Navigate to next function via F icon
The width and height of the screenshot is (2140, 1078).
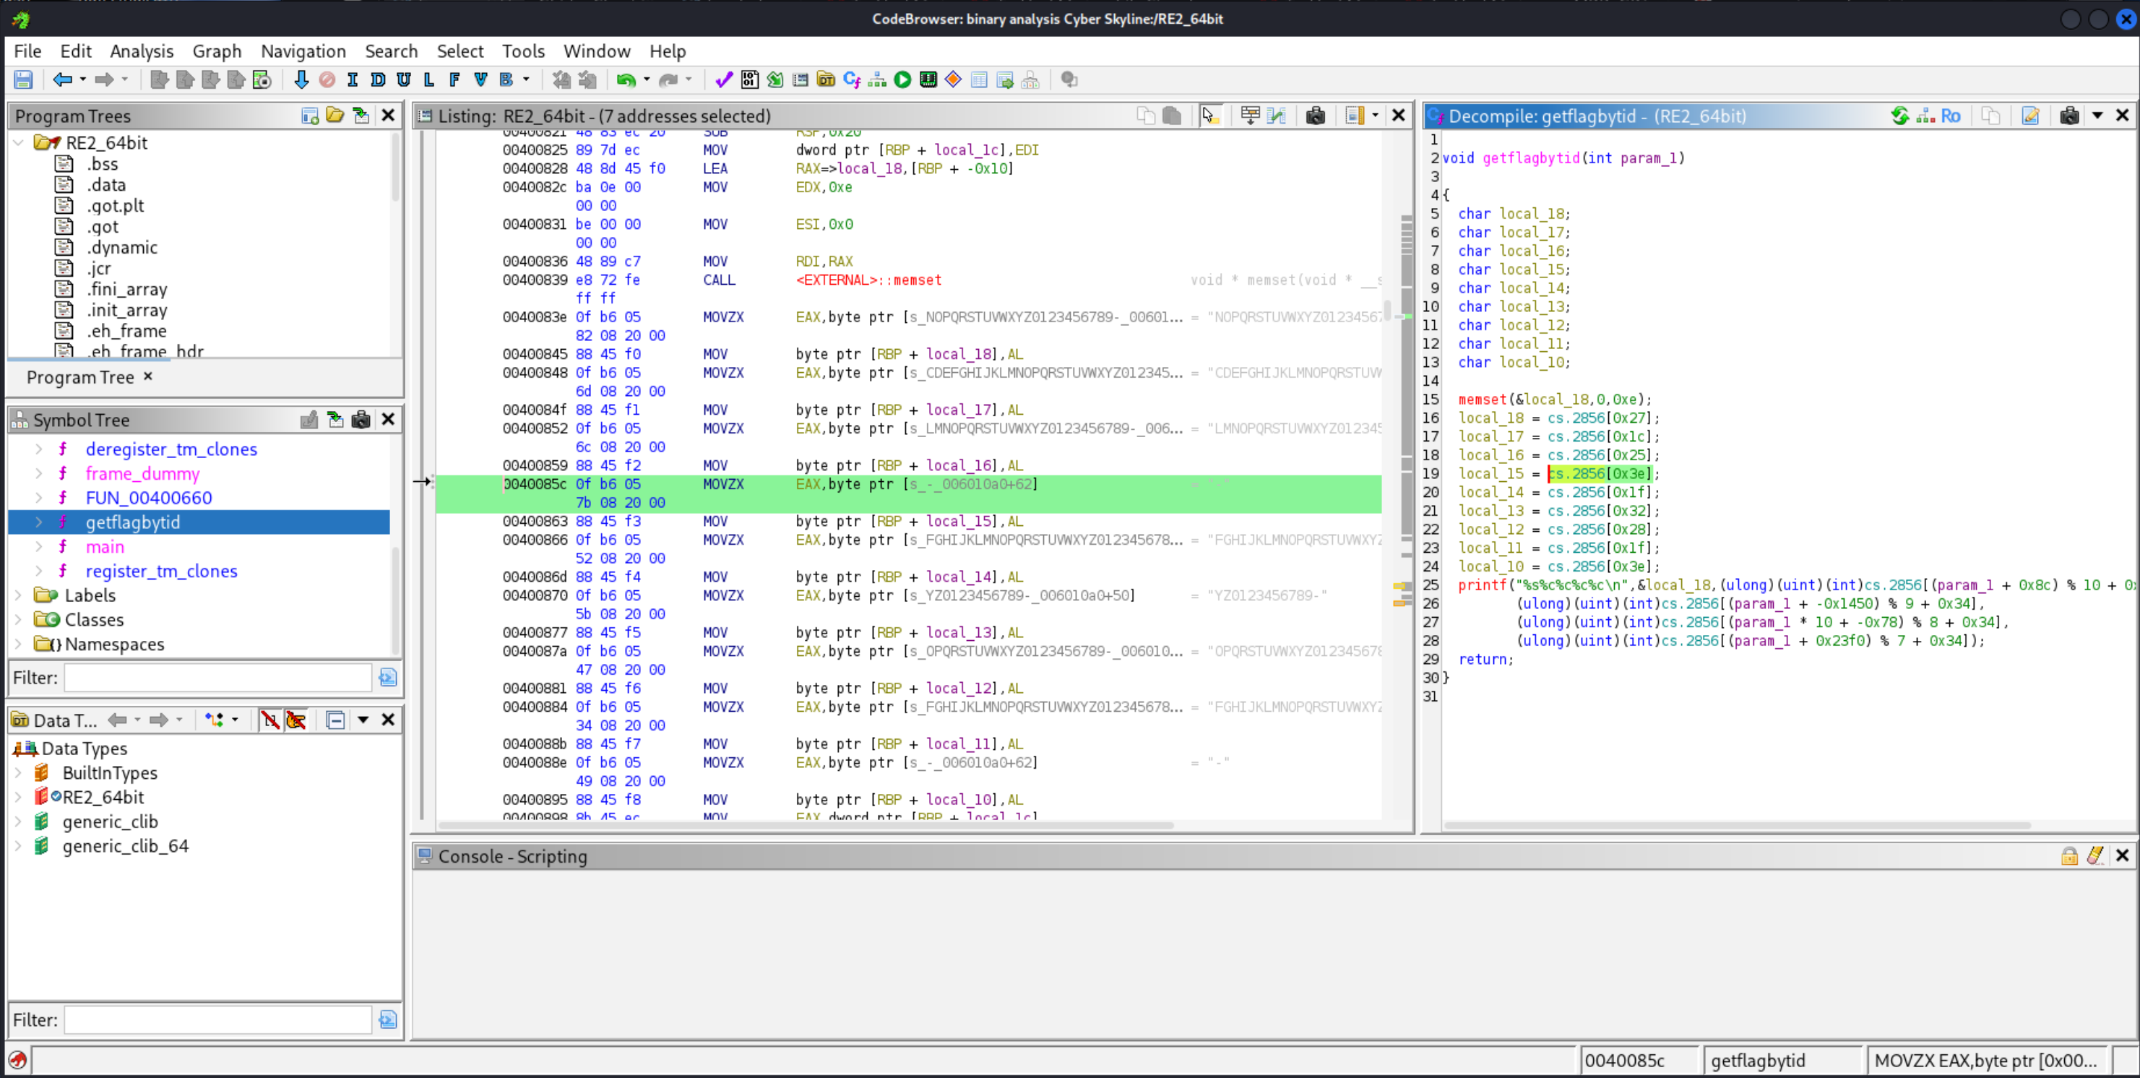(454, 79)
